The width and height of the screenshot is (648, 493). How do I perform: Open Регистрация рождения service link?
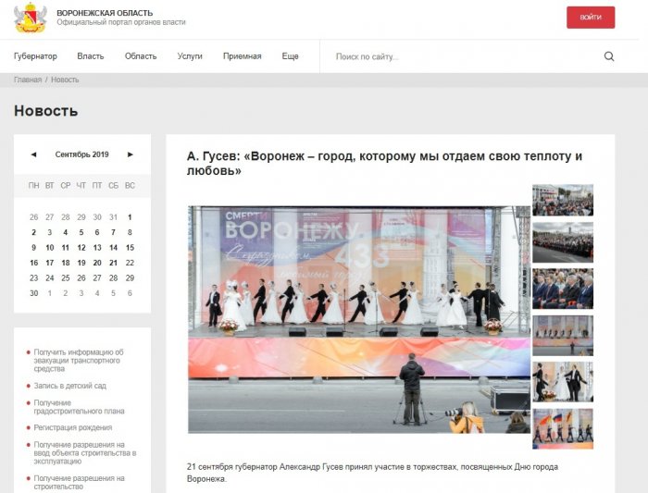(73, 427)
